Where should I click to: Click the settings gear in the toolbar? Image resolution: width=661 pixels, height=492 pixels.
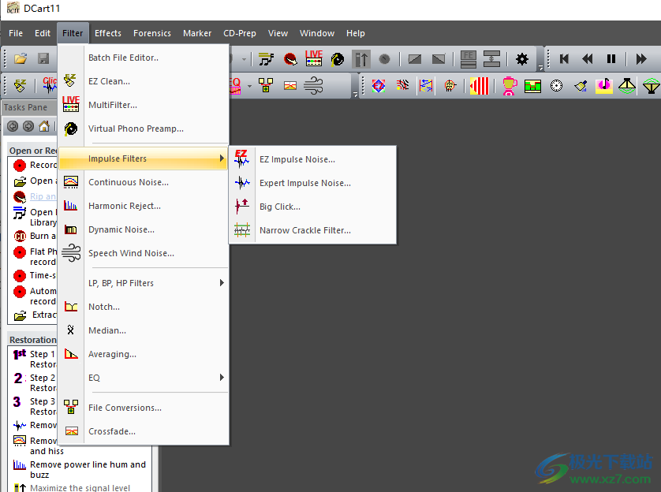(521, 59)
